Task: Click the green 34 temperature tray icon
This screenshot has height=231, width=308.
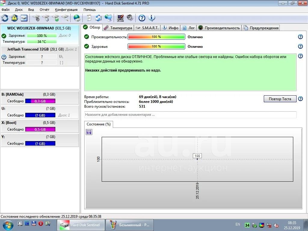Action: 247,225
